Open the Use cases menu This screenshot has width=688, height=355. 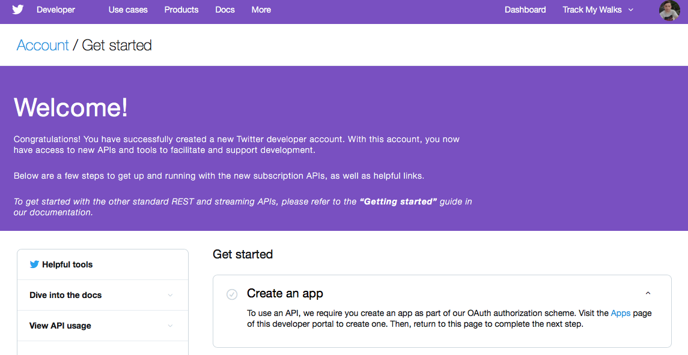[128, 10]
